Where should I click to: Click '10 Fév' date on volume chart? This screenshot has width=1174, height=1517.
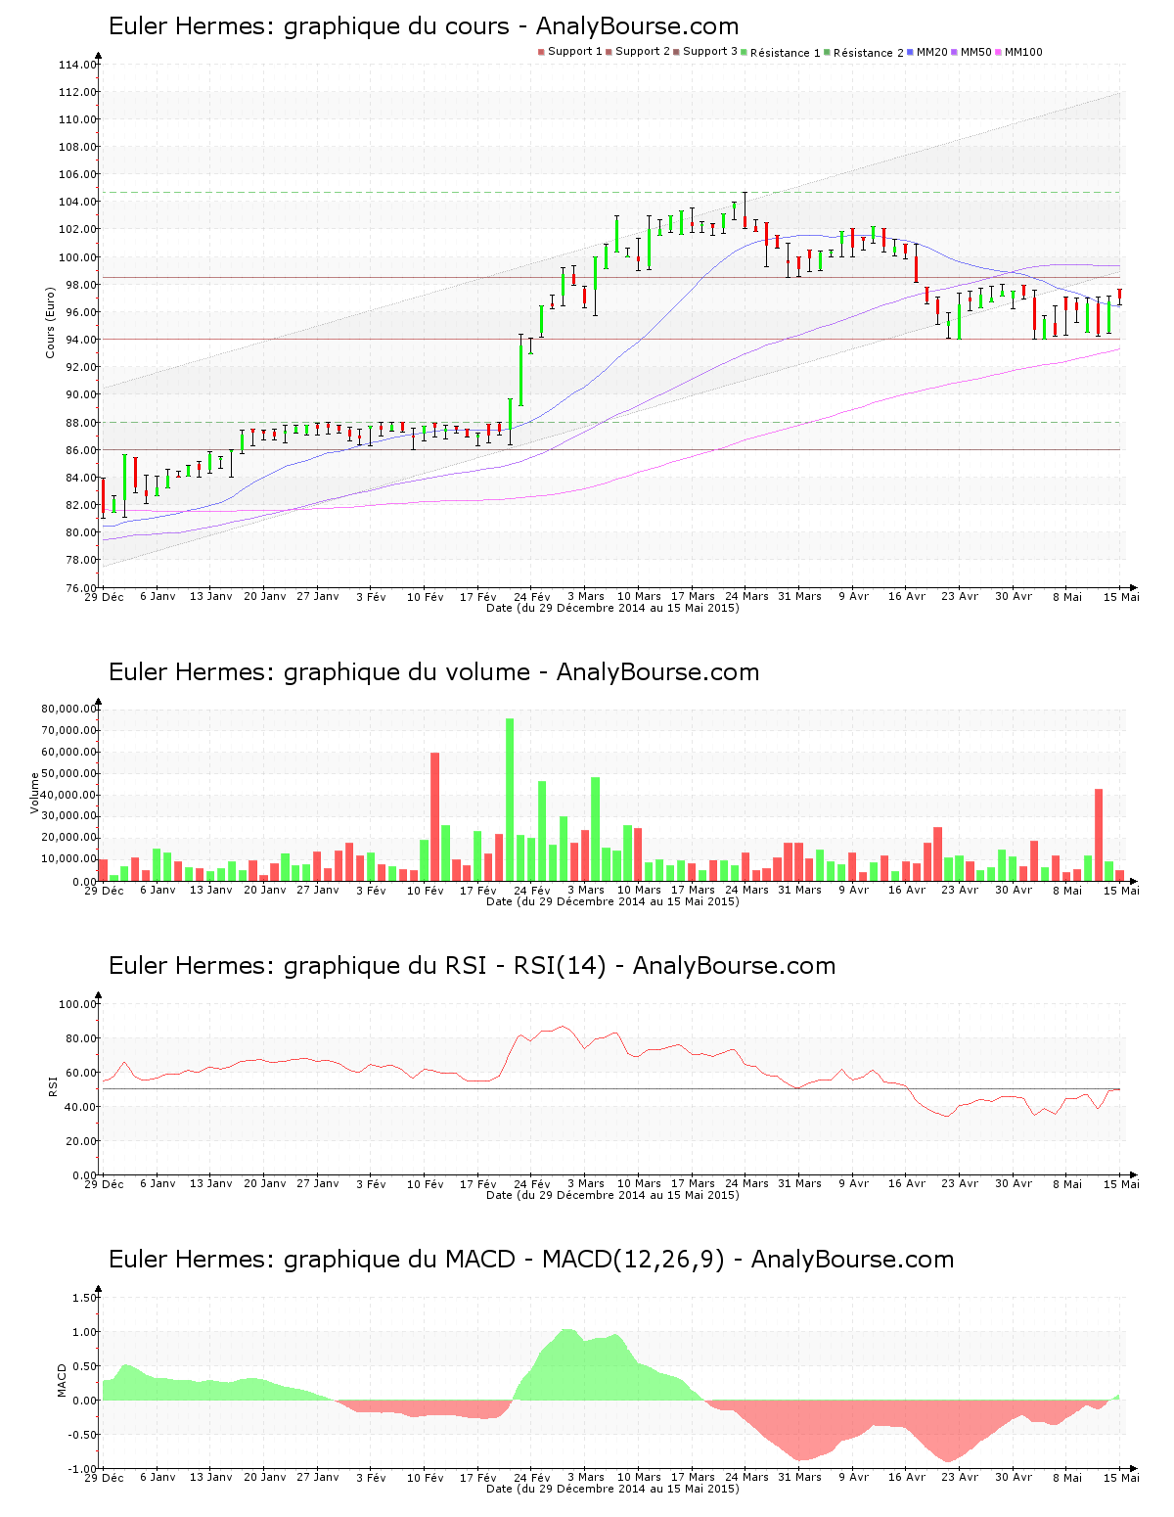pos(425,890)
